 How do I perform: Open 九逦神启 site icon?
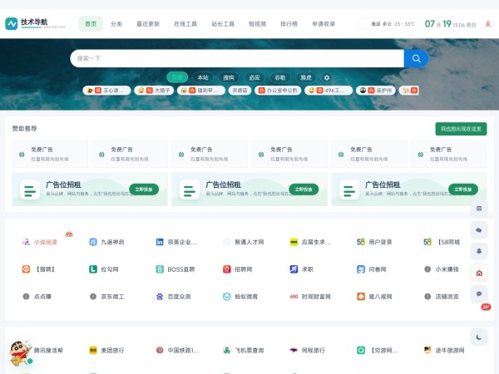point(93,242)
